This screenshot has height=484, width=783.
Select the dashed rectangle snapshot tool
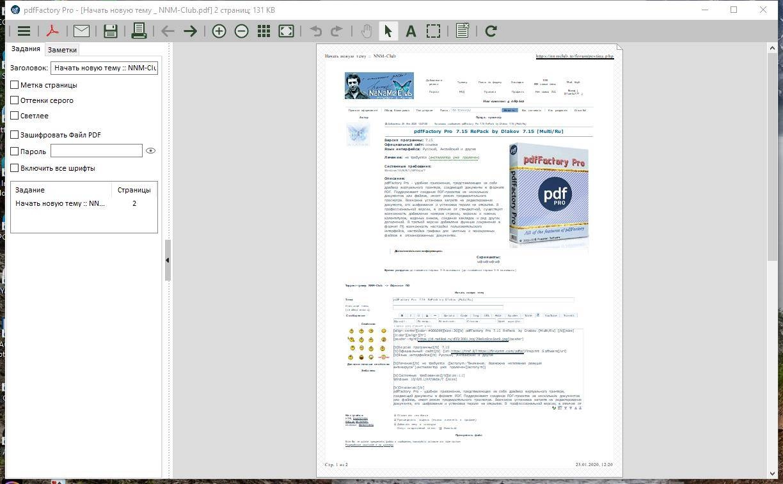click(434, 31)
